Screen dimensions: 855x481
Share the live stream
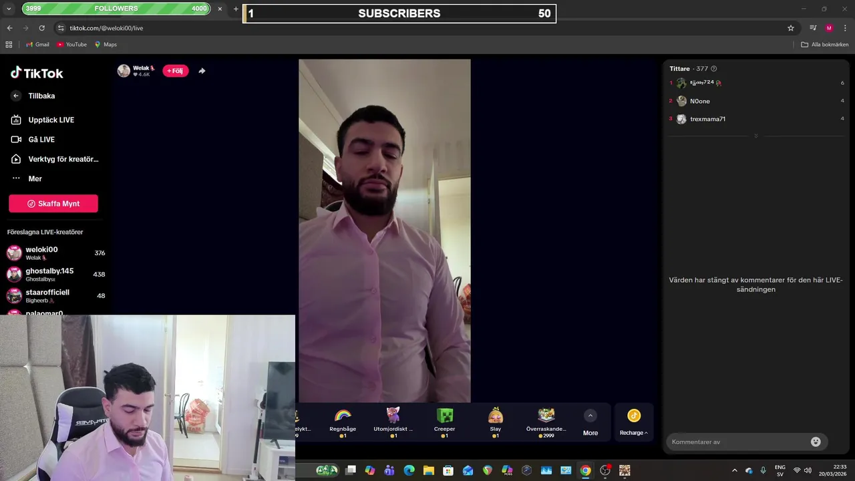(202, 71)
